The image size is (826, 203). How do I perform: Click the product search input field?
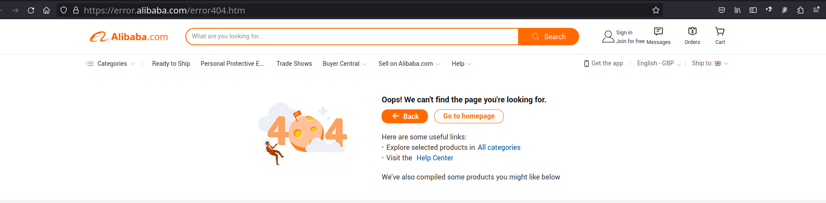pyautogui.click(x=352, y=37)
